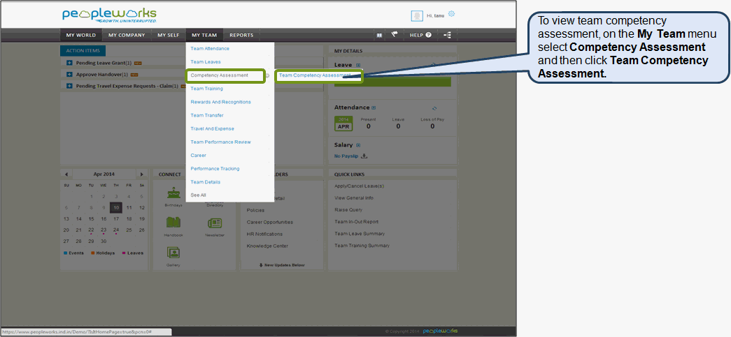Refresh the Attendance section
731x337 pixels.
[x=434, y=108]
